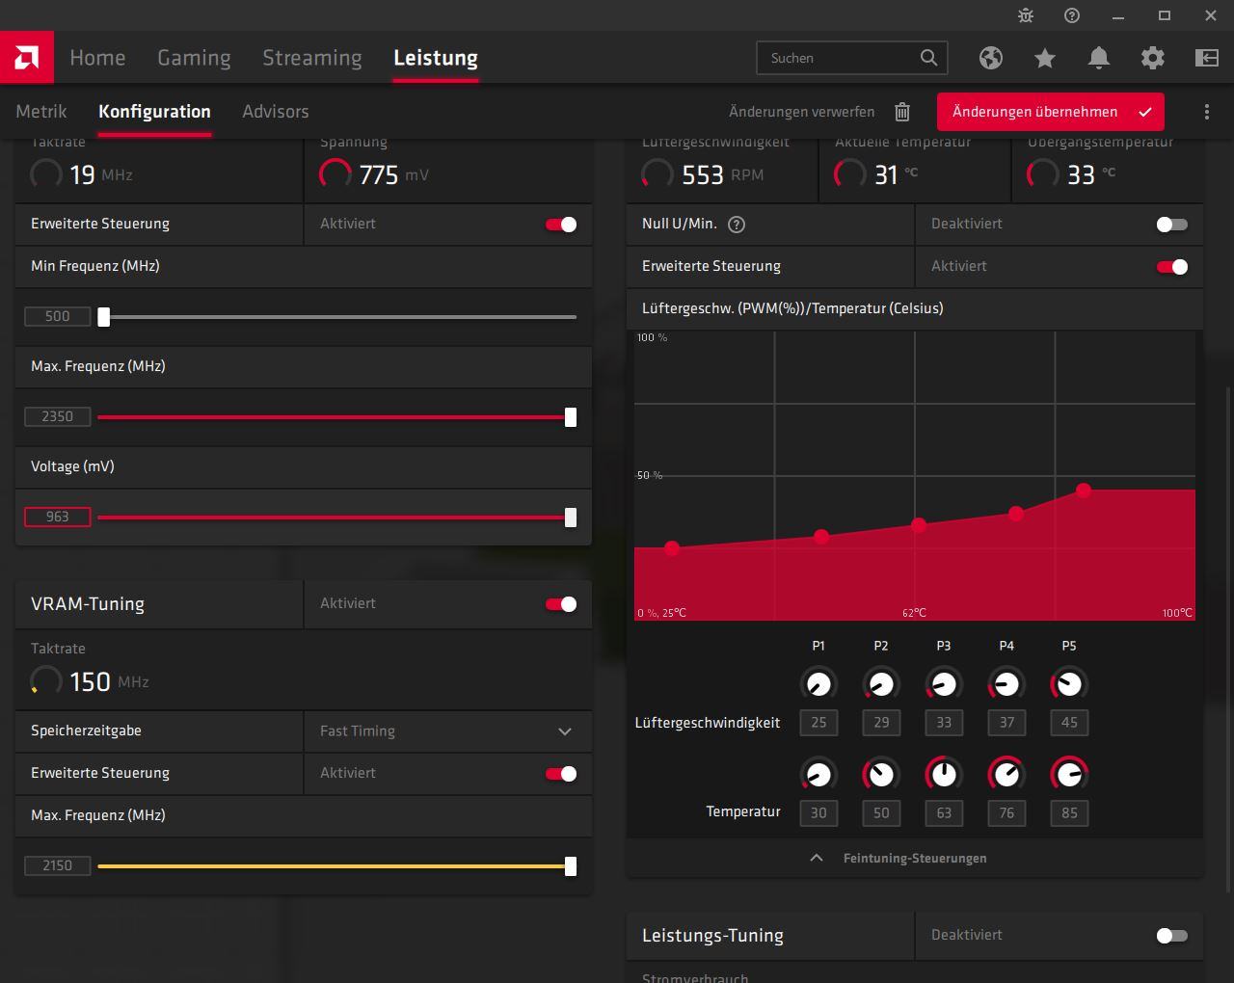
Task: Click the Min Frequenz value field 500
Action: coord(58,317)
